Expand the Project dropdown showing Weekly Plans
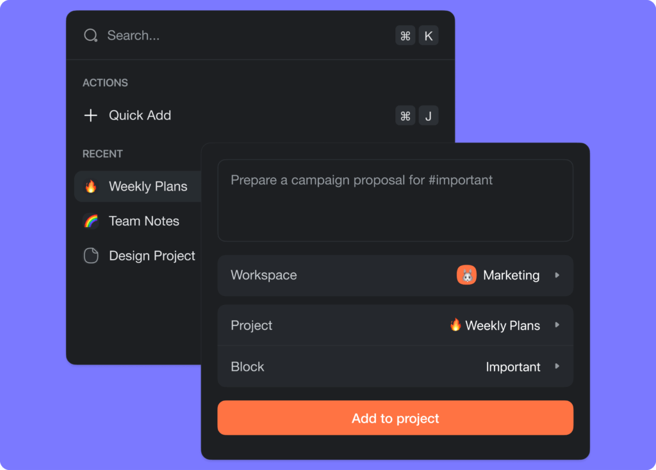This screenshot has width=656, height=470. (395, 325)
